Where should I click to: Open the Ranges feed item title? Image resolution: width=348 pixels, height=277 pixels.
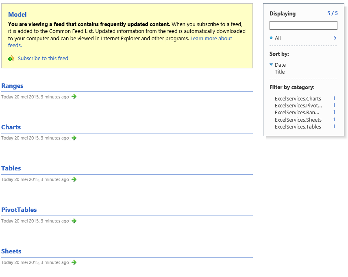click(x=12, y=86)
